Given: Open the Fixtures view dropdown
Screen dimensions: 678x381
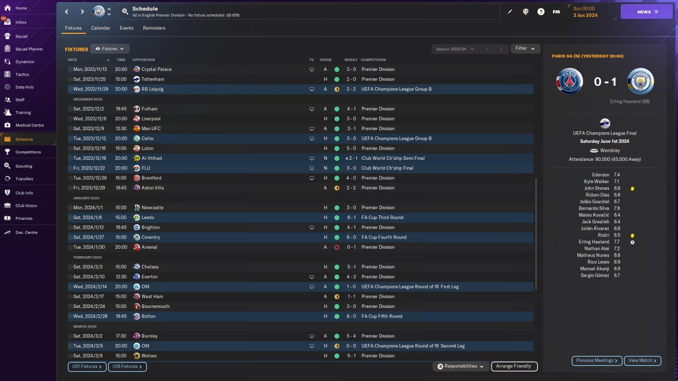Looking at the screenshot, I should point(110,49).
